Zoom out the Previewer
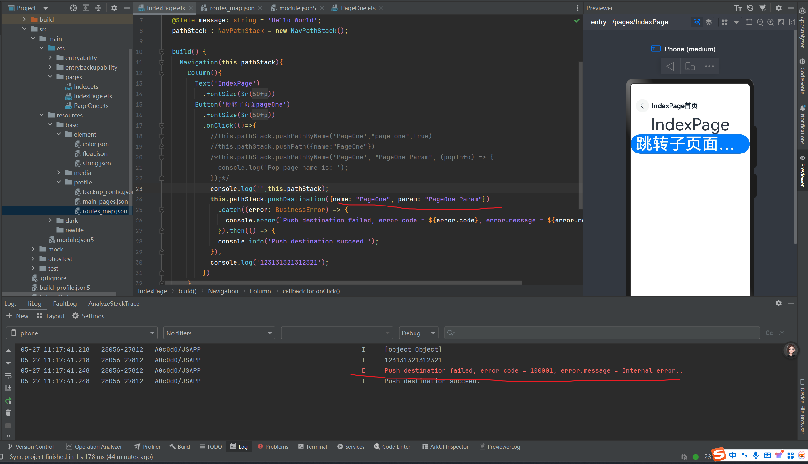This screenshot has height=464, width=808. coord(760,22)
